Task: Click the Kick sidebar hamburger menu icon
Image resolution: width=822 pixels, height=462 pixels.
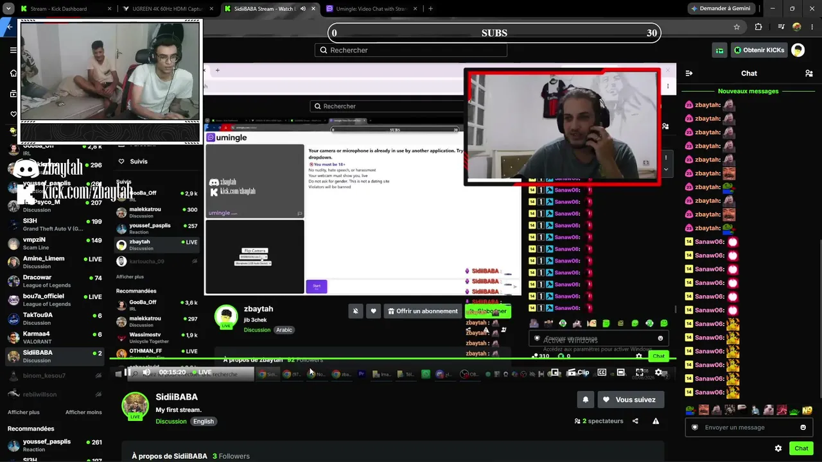Action: [x=13, y=50]
